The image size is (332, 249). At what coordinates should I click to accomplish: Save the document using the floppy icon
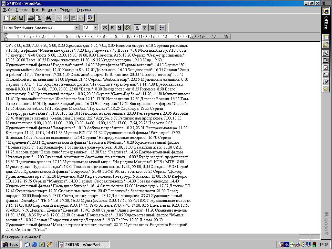(x=21, y=18)
